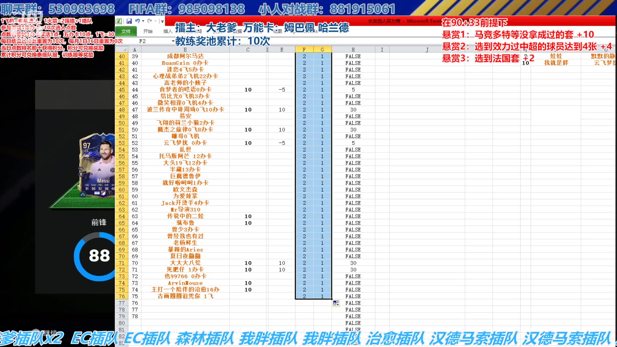The image size is (617, 347).
Task: Click the cell containing 主打一个陪伴的治愈16办
Action: 185,289
